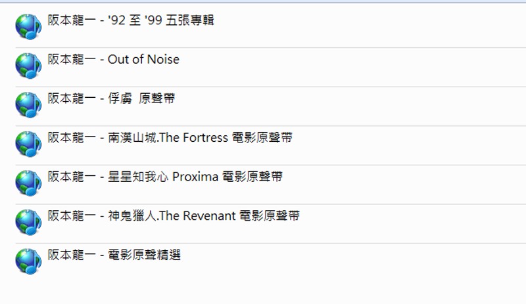Screen dimensions: 526x304
Task: Click the icon next to The Revenant entry
Action: (x=28, y=222)
